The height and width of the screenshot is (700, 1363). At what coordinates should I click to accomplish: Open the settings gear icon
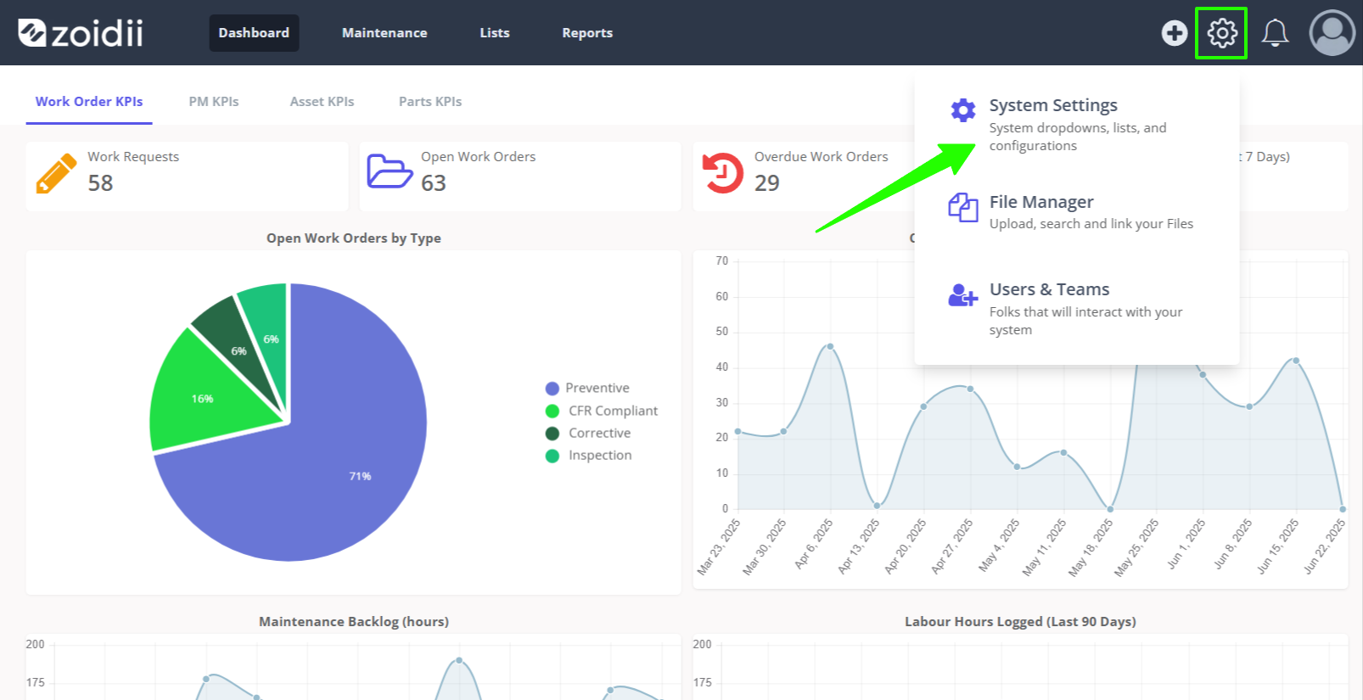tap(1222, 33)
